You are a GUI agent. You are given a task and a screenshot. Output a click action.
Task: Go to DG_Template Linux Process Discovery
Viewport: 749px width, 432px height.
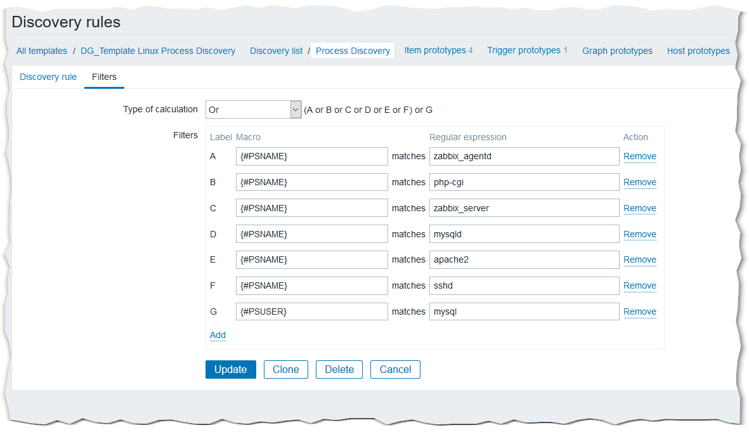click(x=158, y=51)
